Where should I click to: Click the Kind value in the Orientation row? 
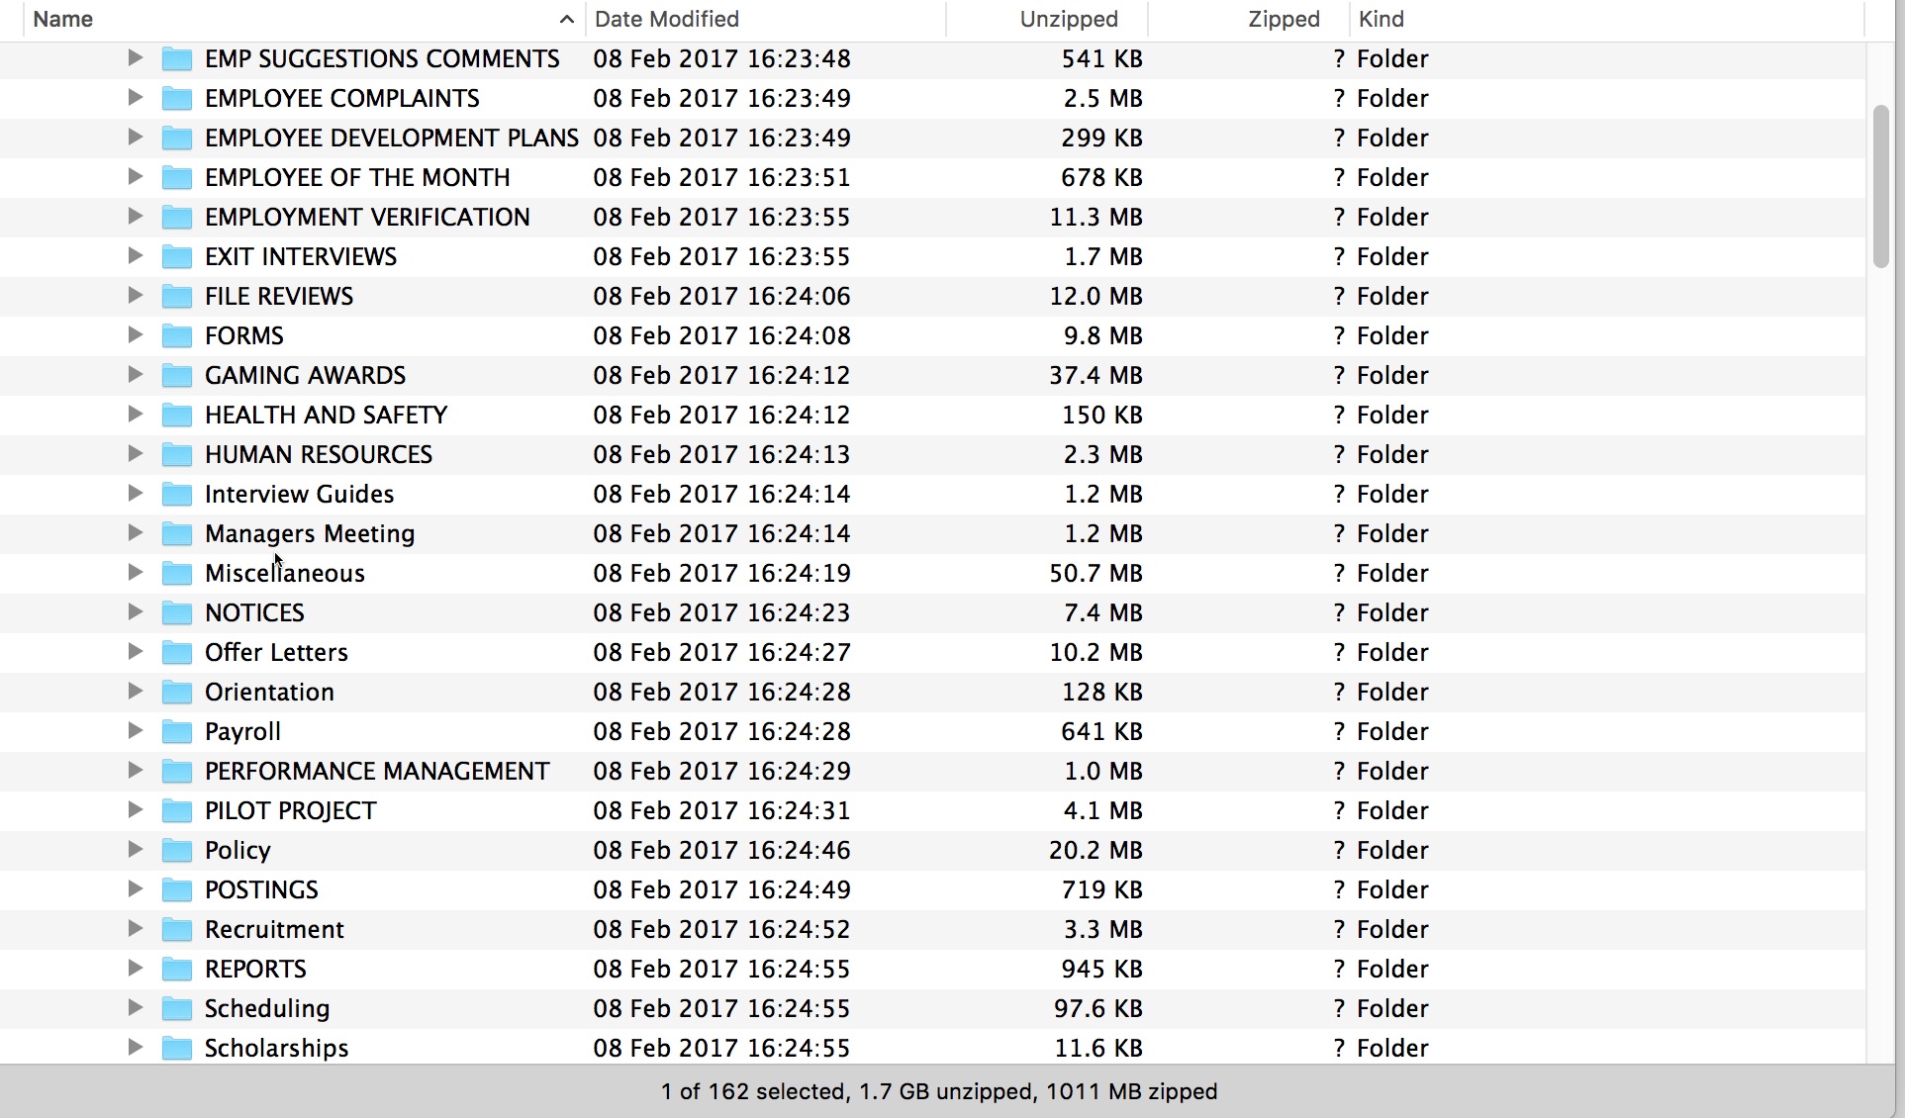pos(1392,692)
